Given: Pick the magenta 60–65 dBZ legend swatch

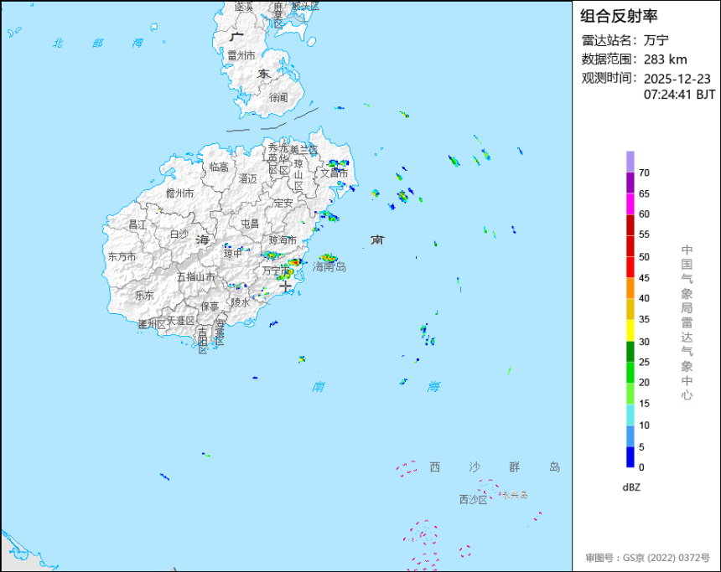Looking at the screenshot, I should 630,204.
